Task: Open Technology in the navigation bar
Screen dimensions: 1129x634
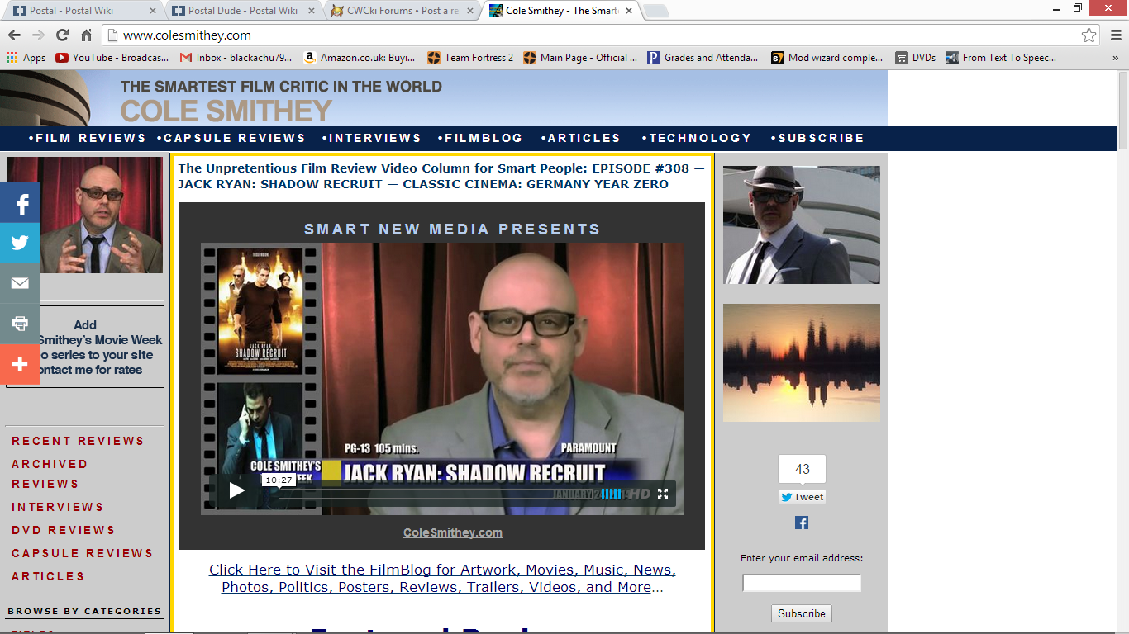Action: pyautogui.click(x=697, y=138)
